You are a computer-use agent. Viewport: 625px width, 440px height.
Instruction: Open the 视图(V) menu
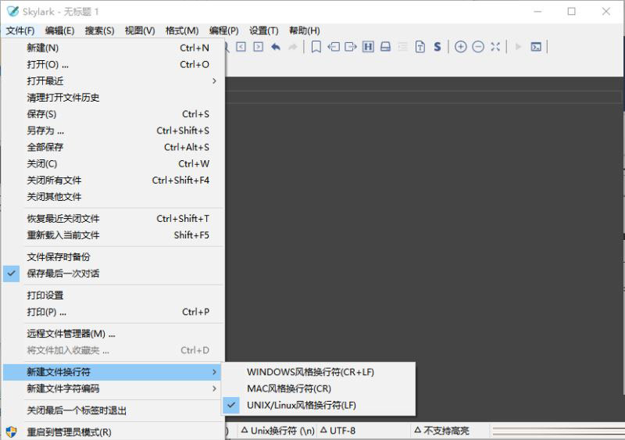point(140,30)
